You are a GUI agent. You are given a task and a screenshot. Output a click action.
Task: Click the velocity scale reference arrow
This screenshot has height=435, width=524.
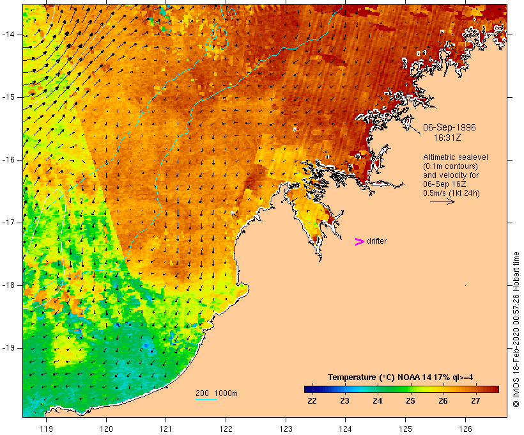pos(442,202)
